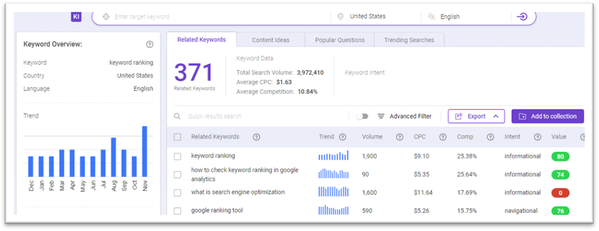Switch to Related Keywords tab
This screenshot has height=231, width=599.
coord(201,39)
